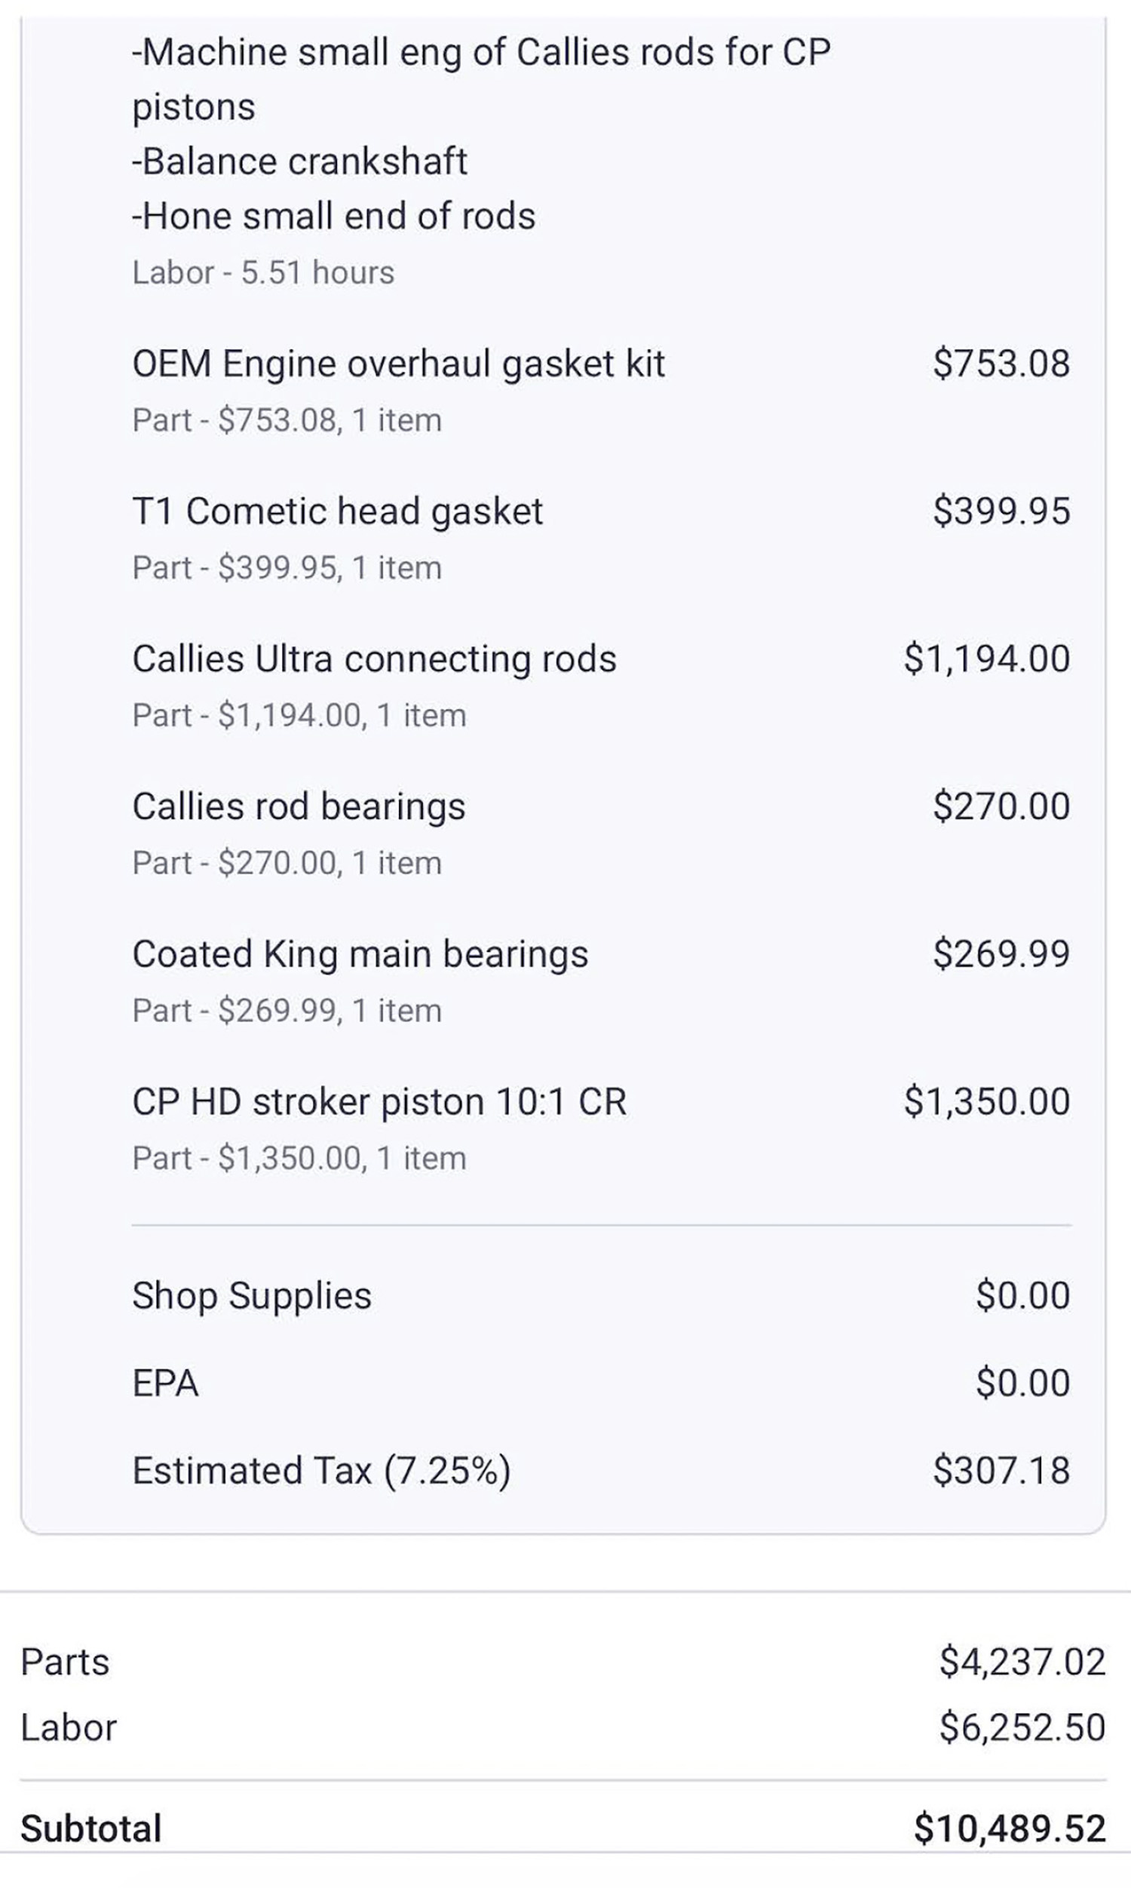Click the EPA fee label
Screen dimensions: 1131x1888
(x=165, y=1383)
